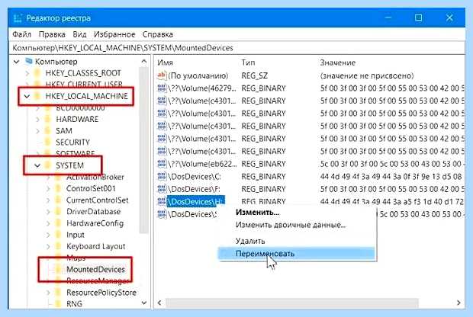Click the tree pane scroll up arrow

[144, 62]
